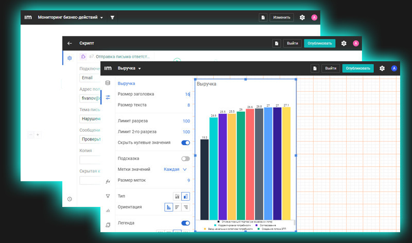Click the Размер заголовка value field
Screen dimensions: 412x243
[x=187, y=94]
